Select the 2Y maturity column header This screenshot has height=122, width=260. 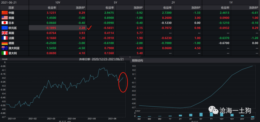(173, 3)
